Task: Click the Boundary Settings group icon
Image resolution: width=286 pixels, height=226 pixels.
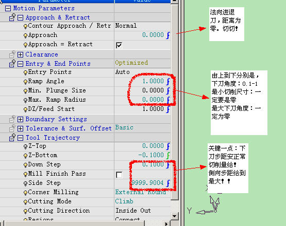Action: point(12,119)
